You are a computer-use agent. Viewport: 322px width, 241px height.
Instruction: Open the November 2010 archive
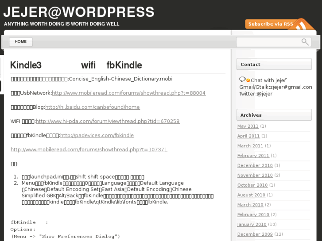pos(255,176)
